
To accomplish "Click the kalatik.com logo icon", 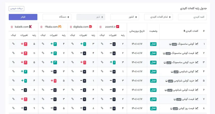I will tap(30, 27).
